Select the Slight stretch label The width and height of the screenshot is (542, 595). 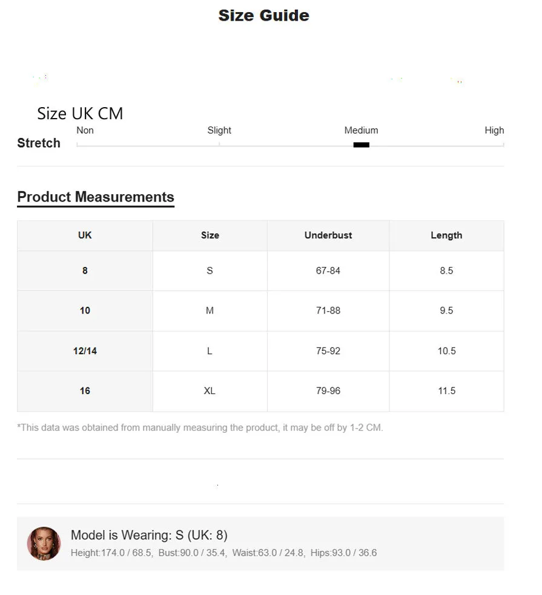(219, 130)
